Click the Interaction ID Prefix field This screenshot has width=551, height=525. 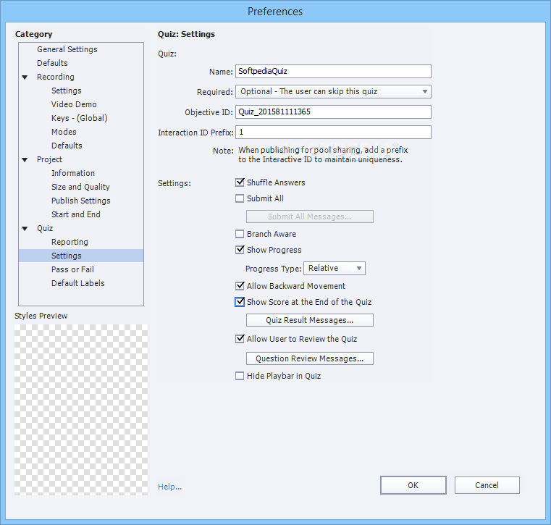click(333, 133)
